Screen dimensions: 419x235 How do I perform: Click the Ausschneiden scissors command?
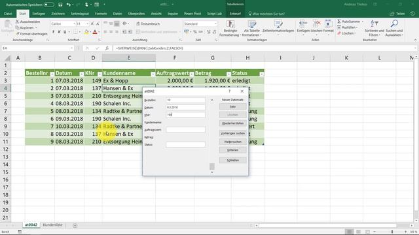[x=27, y=22]
